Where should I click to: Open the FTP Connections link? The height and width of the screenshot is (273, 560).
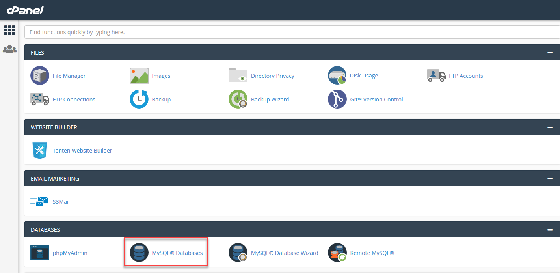[74, 100]
